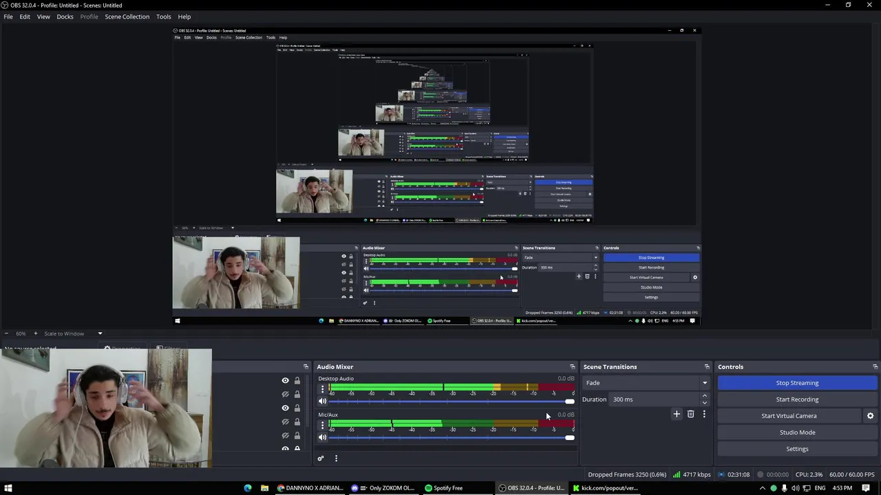Open Desktop Audio three-dot options menu

(322, 389)
